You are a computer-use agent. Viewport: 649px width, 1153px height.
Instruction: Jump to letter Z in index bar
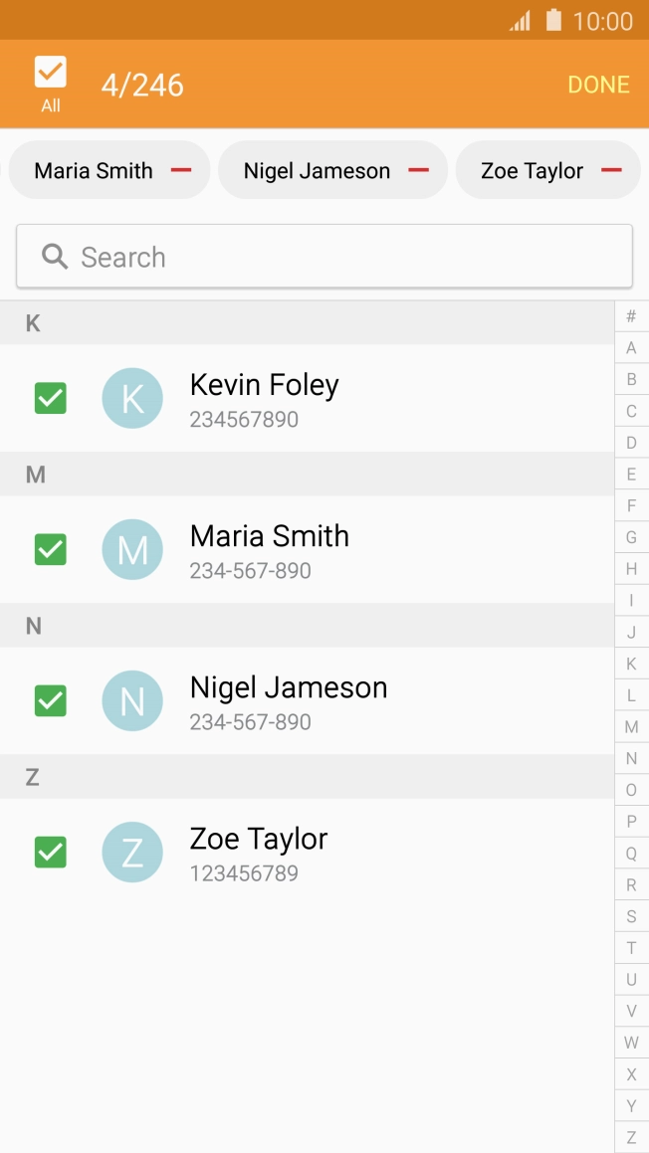pos(631,1138)
